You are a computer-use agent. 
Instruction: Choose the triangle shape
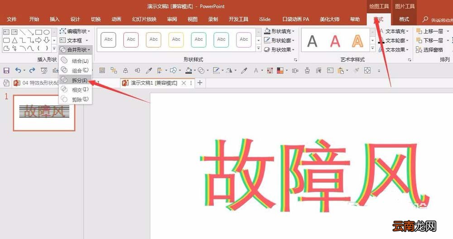coord(14,40)
